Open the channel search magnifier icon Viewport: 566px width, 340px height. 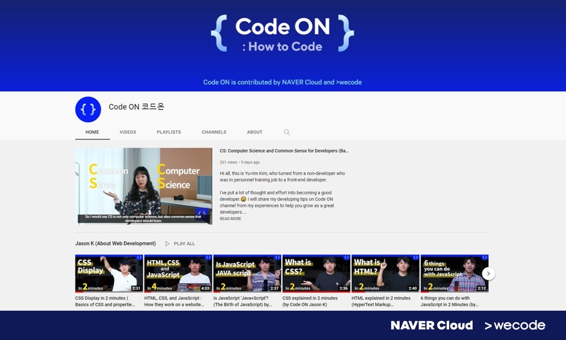[x=287, y=133]
